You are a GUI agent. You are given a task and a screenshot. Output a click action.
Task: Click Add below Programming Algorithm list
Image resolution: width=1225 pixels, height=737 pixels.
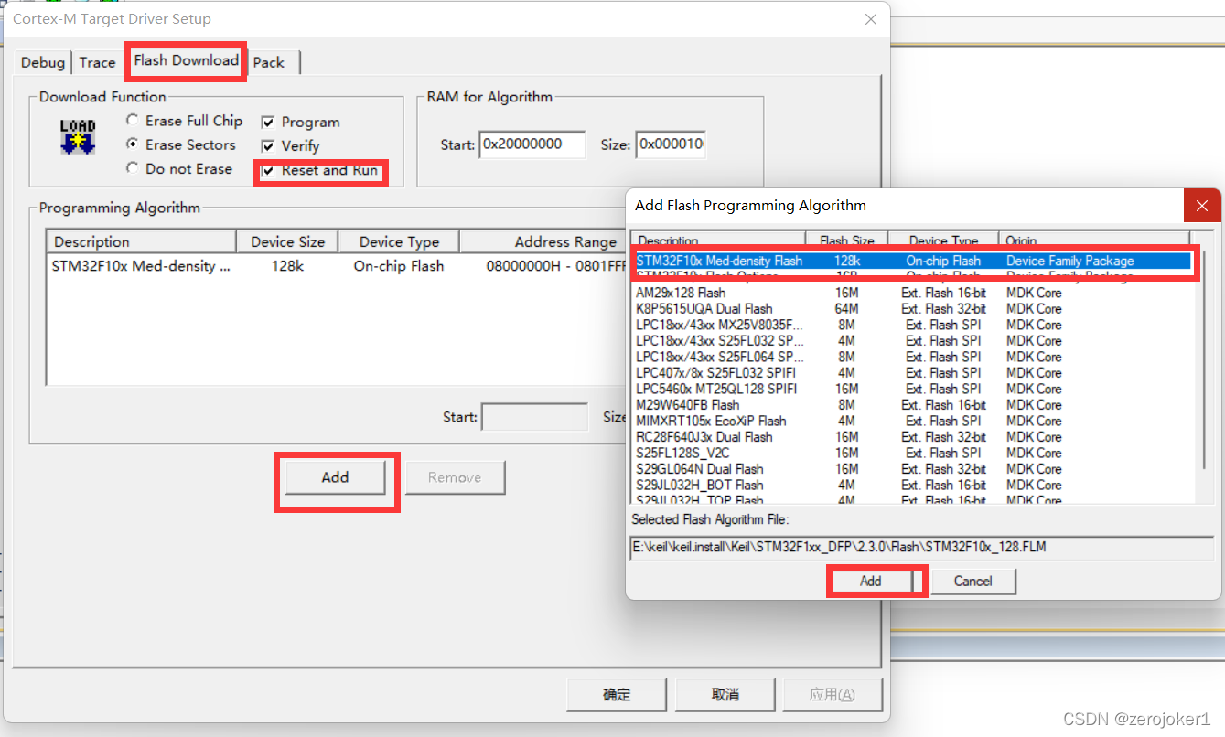coord(336,477)
